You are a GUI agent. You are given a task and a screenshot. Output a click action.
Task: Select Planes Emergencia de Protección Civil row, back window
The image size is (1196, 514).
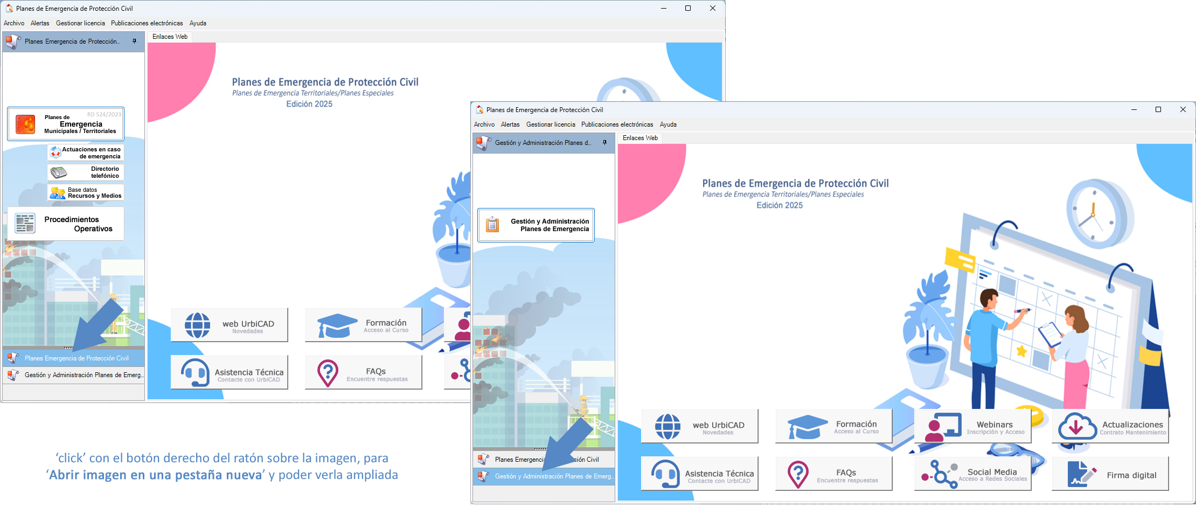coord(74,358)
